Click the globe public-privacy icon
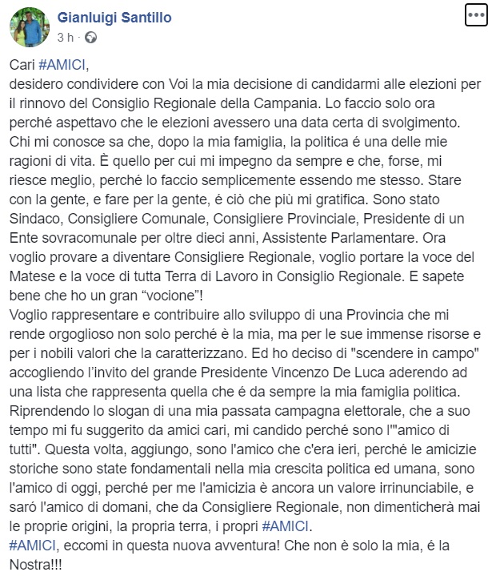Viewport: 488px width, 576px height. tap(90, 37)
